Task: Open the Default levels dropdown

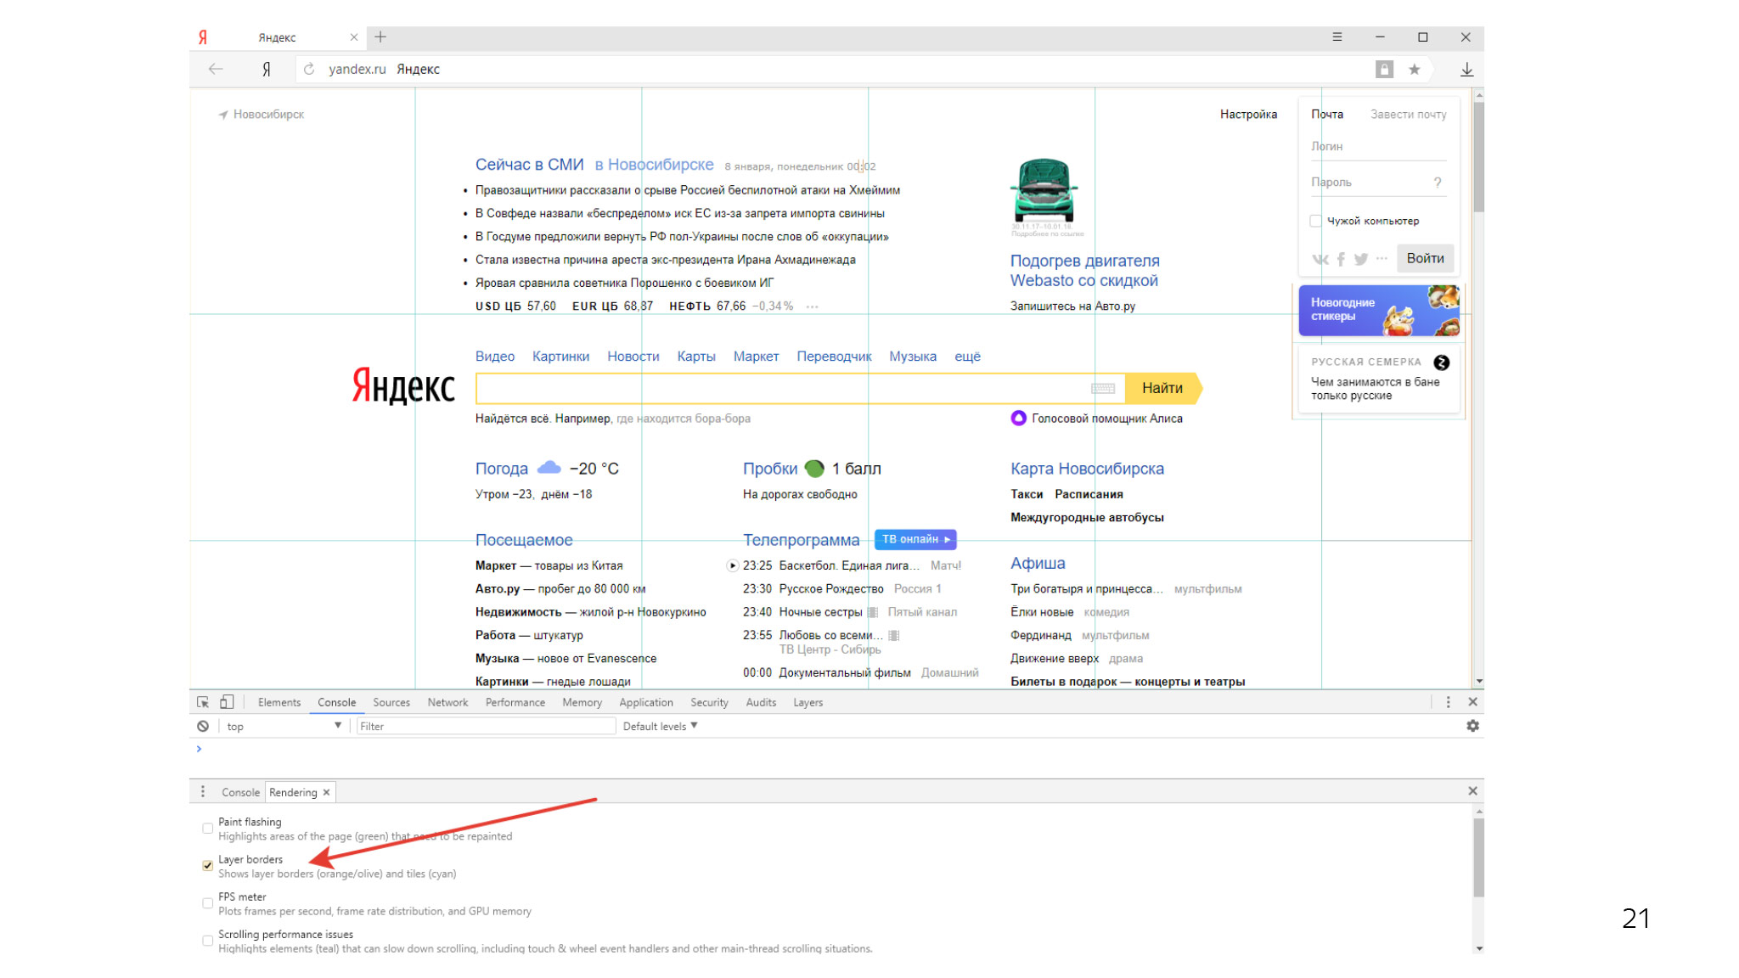Action: click(660, 726)
